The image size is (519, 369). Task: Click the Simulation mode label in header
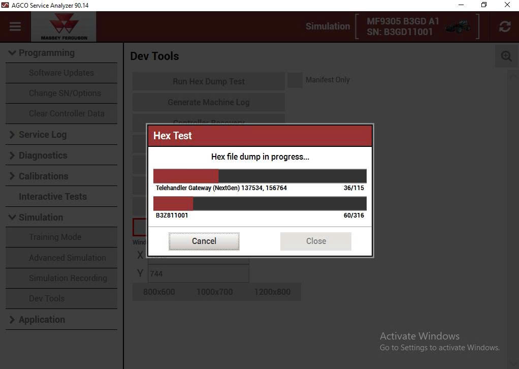pos(328,26)
